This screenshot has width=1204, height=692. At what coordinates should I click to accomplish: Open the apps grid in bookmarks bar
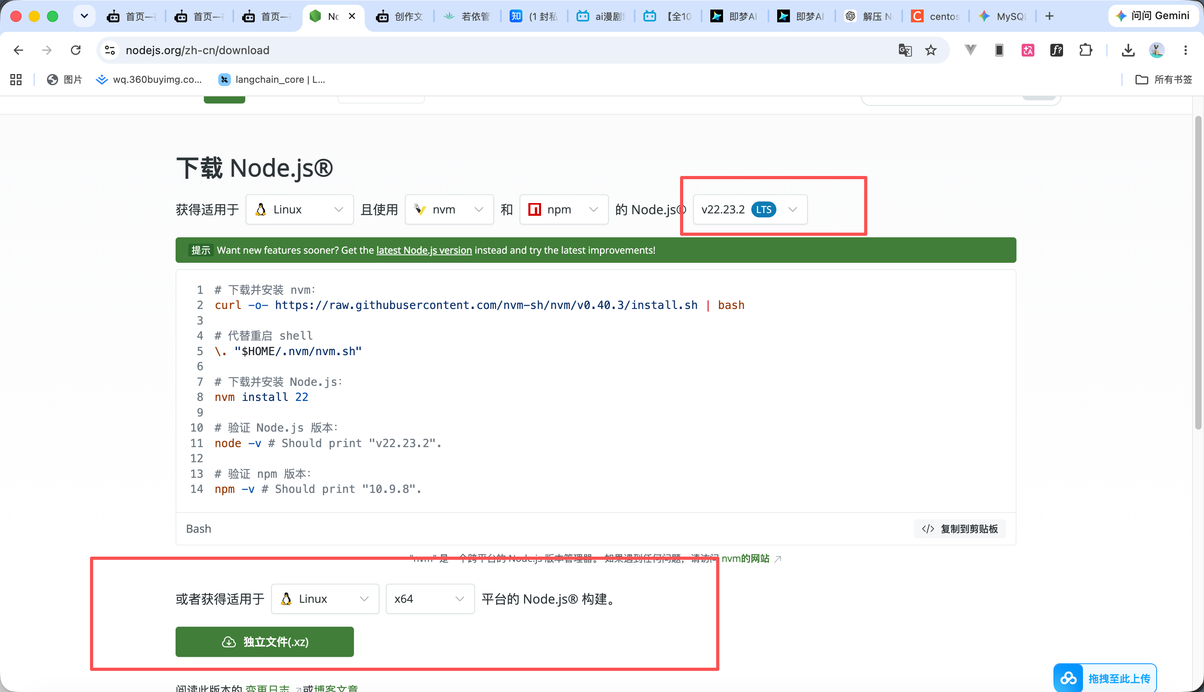(16, 79)
